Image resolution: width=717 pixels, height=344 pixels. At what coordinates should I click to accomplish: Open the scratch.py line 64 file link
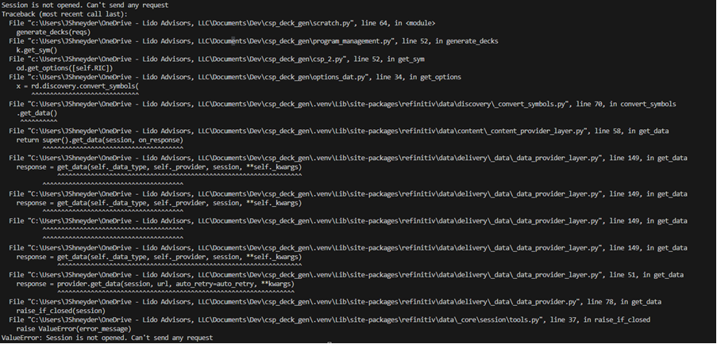222,23
